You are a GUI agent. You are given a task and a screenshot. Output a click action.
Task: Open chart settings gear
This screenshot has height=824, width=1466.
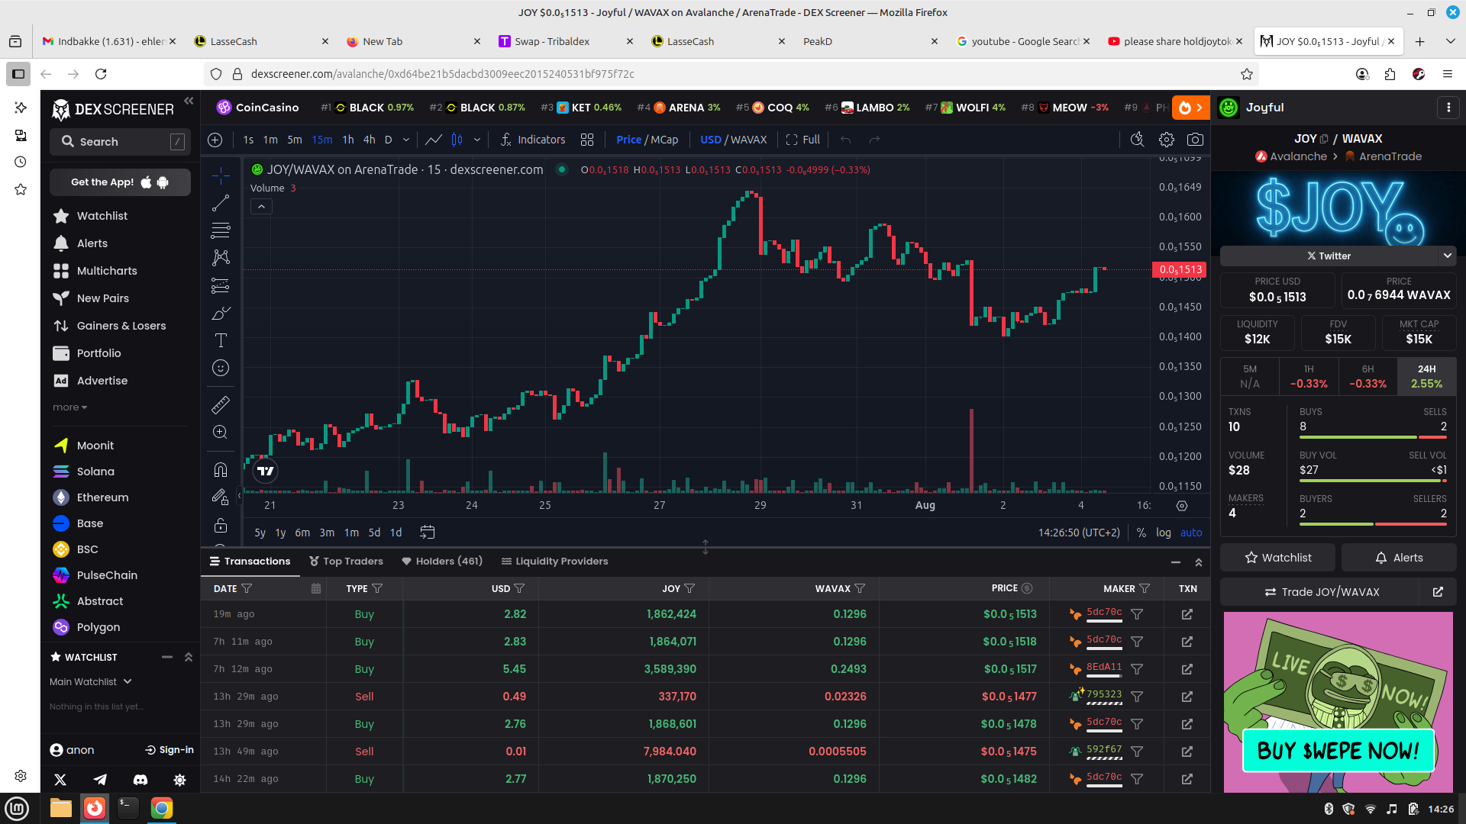(1166, 140)
